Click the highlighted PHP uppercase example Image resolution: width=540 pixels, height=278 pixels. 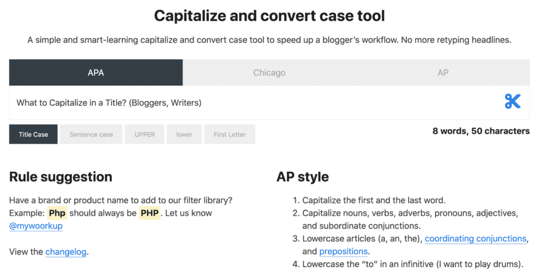149,213
